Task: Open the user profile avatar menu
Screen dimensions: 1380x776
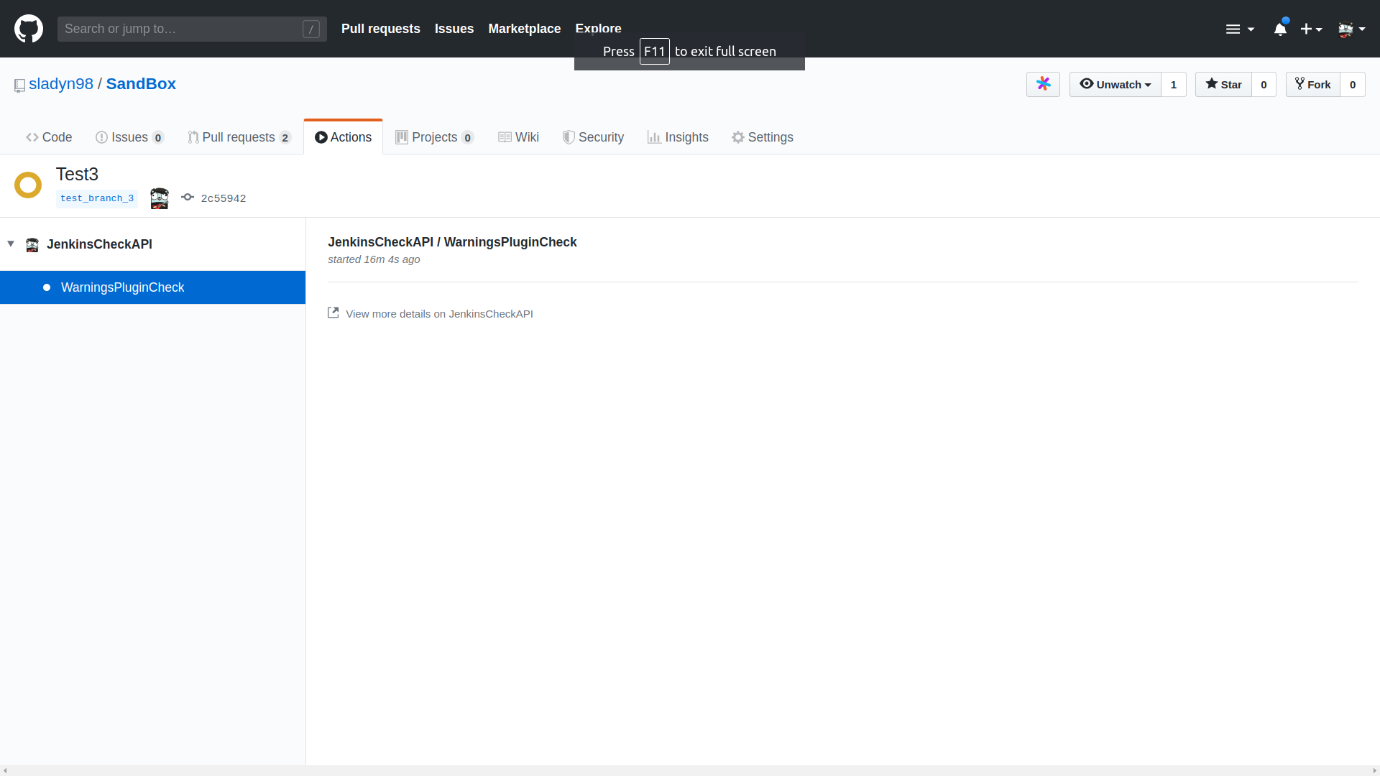Action: coord(1351,29)
